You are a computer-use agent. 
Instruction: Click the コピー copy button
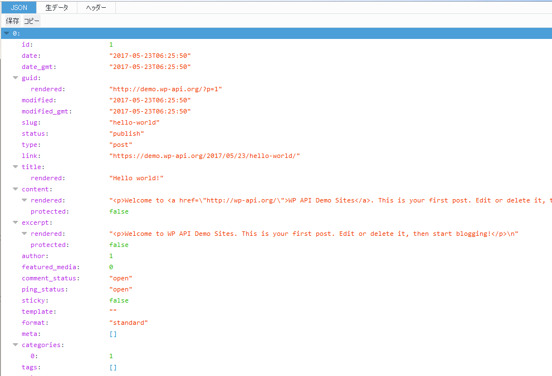[32, 21]
